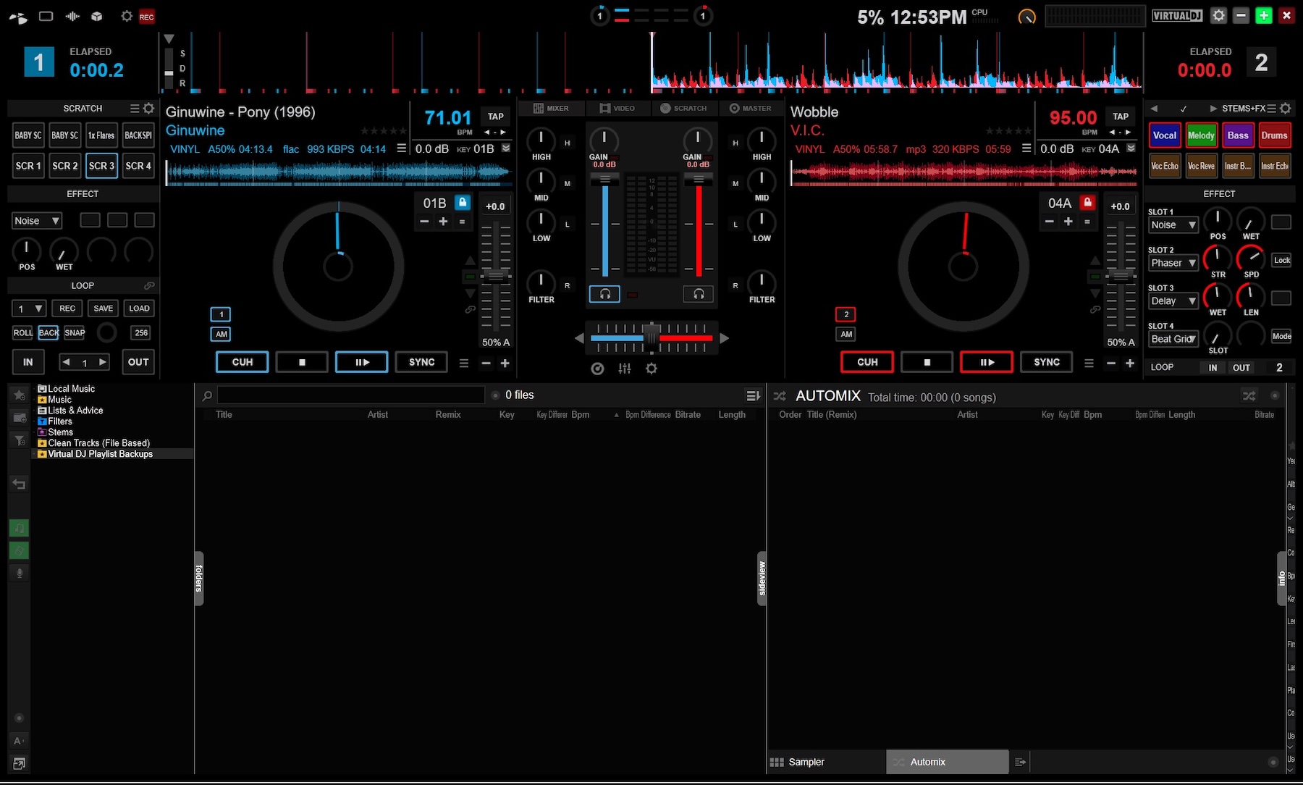Enable headphone cue on left deck
This screenshot has width=1303, height=785.
click(x=604, y=294)
